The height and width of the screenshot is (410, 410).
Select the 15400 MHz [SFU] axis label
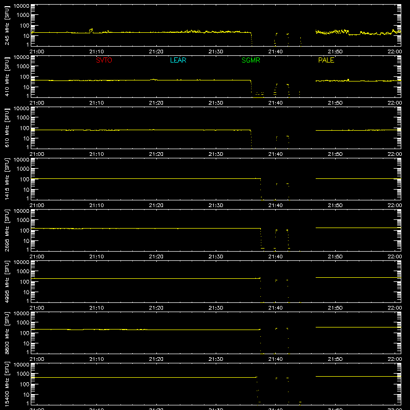coord(7,384)
